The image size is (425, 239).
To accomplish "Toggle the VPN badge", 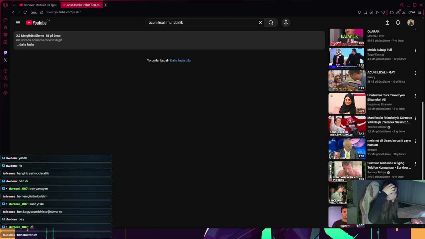I will (x=34, y=12).
